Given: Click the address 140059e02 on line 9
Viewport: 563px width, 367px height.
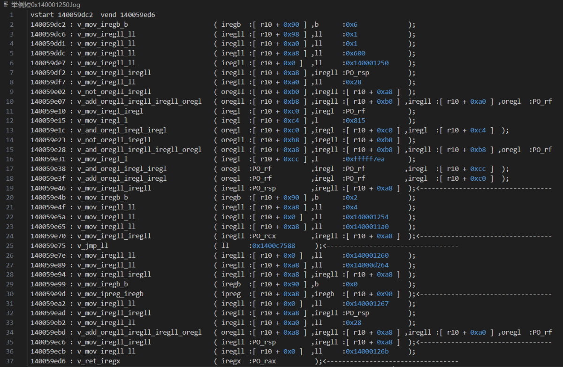Looking at the screenshot, I should (x=48, y=92).
